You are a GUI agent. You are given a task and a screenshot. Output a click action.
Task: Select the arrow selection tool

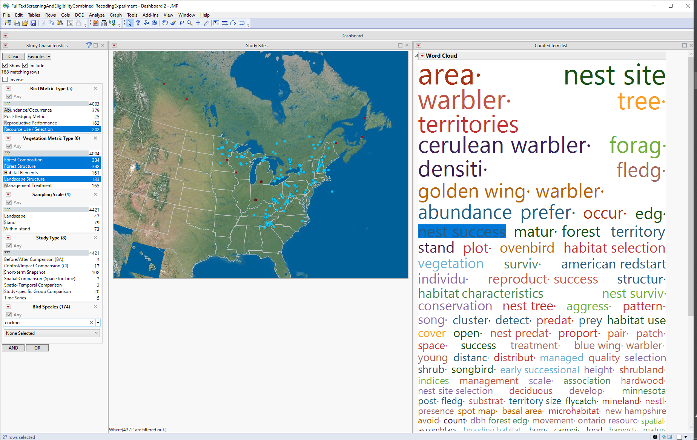pyautogui.click(x=130, y=23)
